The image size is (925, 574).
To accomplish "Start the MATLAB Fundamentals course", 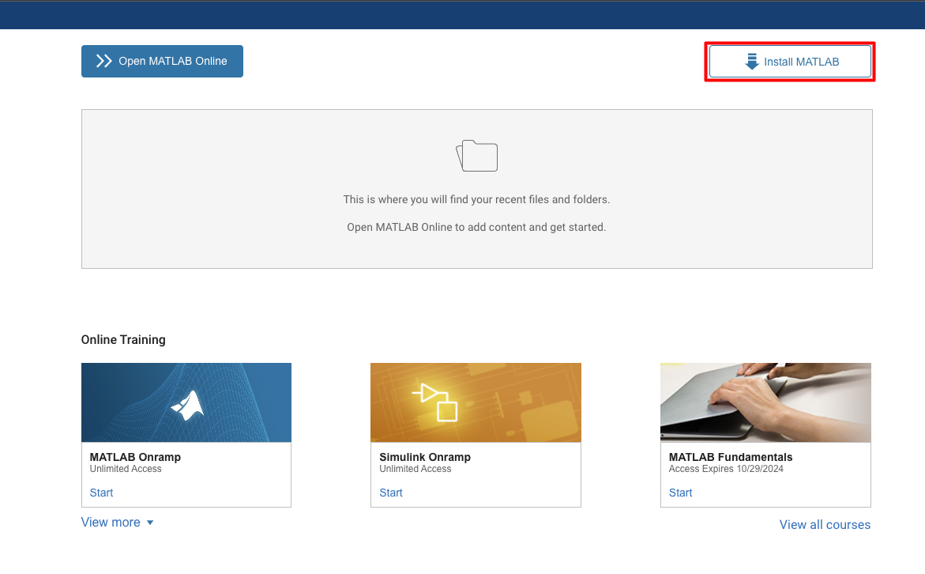I will pos(681,493).
